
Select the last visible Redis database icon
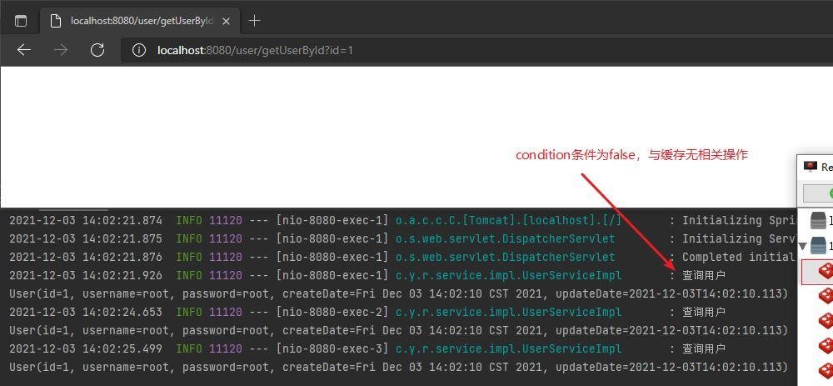pyautogui.click(x=825, y=369)
